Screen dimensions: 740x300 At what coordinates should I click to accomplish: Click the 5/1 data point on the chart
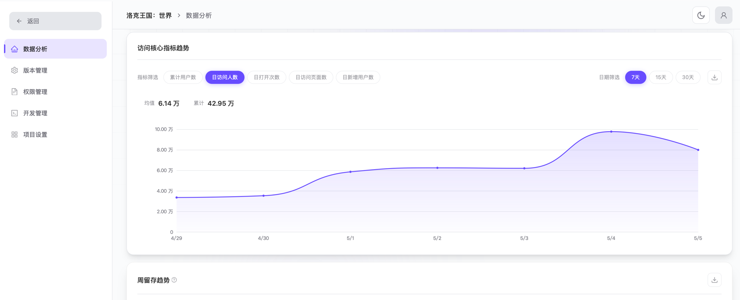point(350,172)
